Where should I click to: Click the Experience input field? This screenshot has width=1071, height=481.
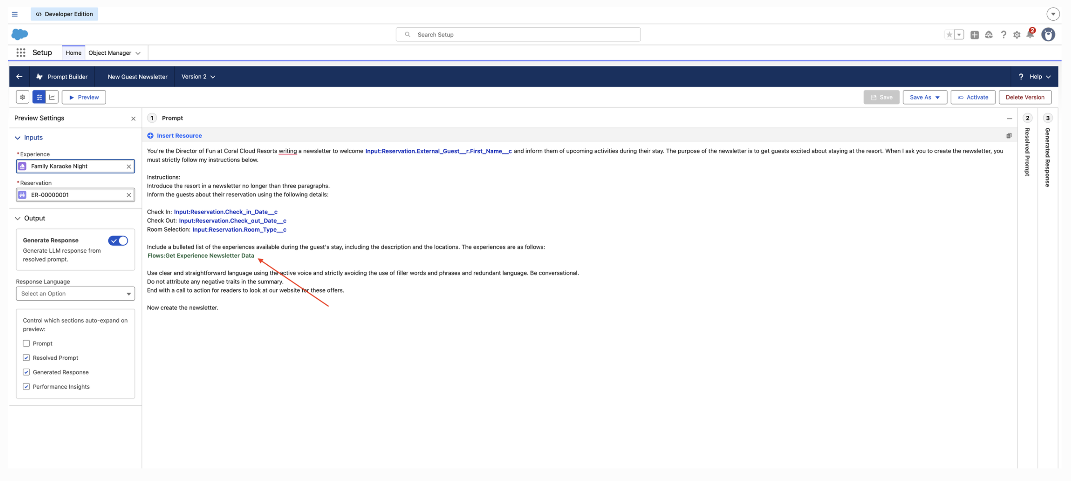pyautogui.click(x=75, y=166)
